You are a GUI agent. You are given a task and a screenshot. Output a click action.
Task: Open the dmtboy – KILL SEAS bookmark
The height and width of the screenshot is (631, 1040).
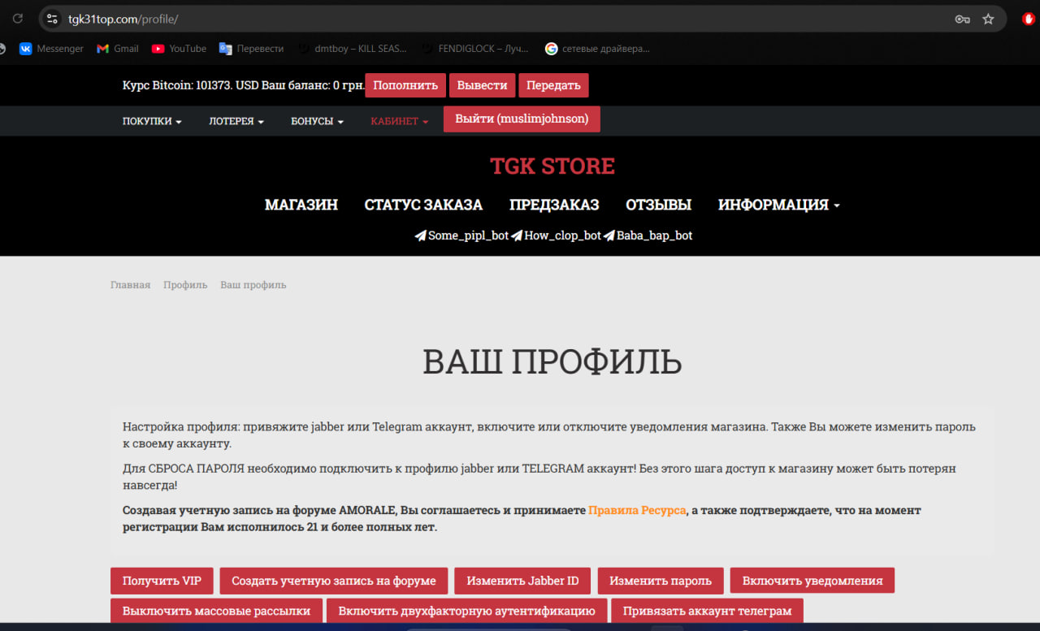pyautogui.click(x=352, y=49)
